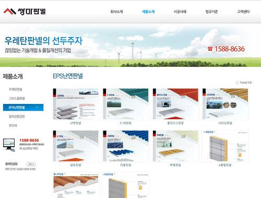The image size is (261, 198).
Task: Open the e메탈판넬 product thumbnail
Action: 226,146
